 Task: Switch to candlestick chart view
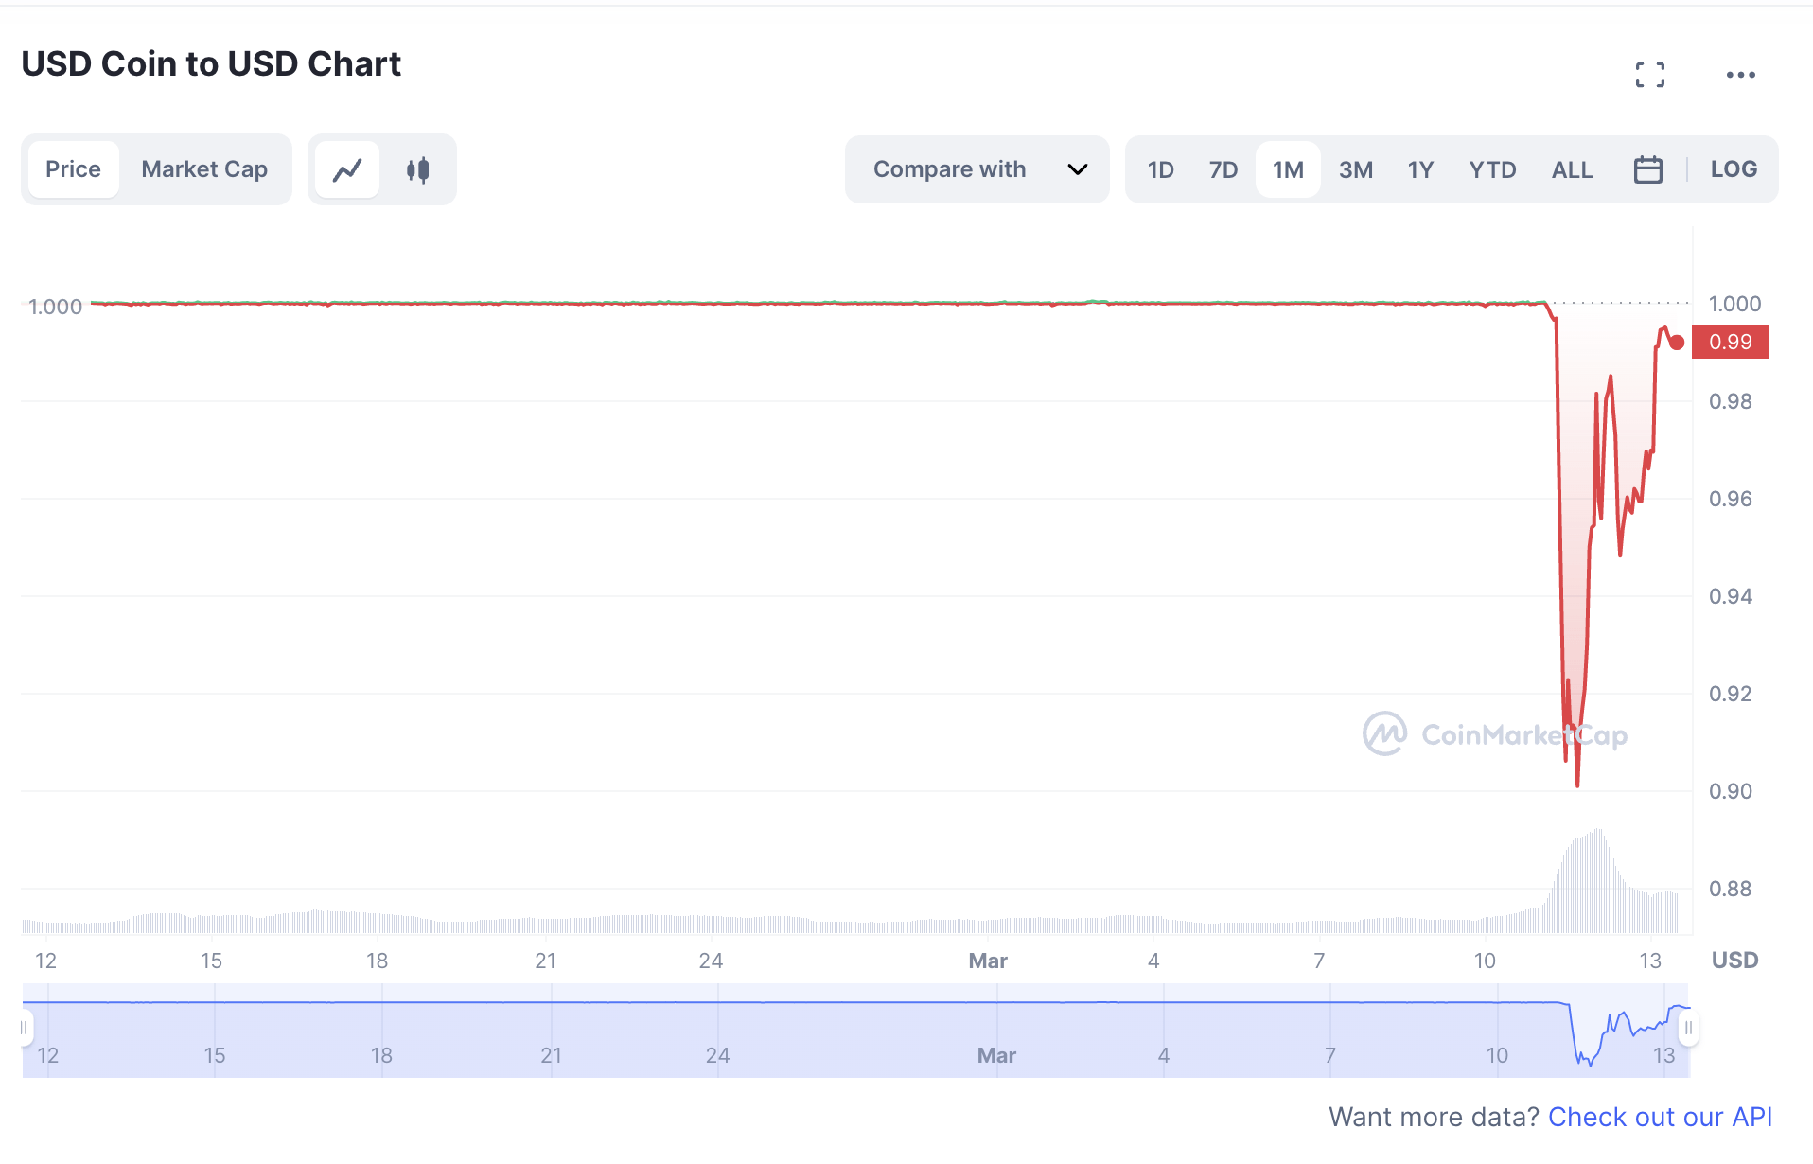click(x=417, y=169)
